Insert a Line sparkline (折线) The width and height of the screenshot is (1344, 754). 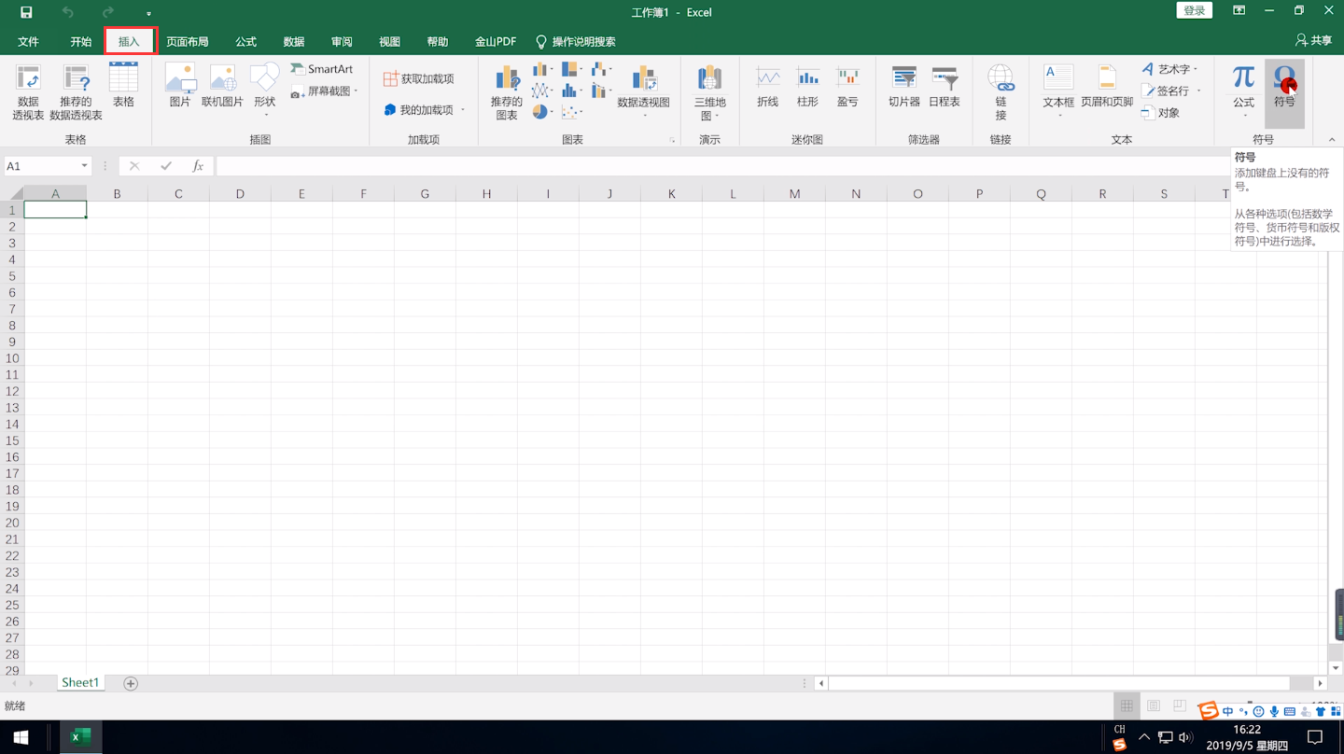point(768,86)
